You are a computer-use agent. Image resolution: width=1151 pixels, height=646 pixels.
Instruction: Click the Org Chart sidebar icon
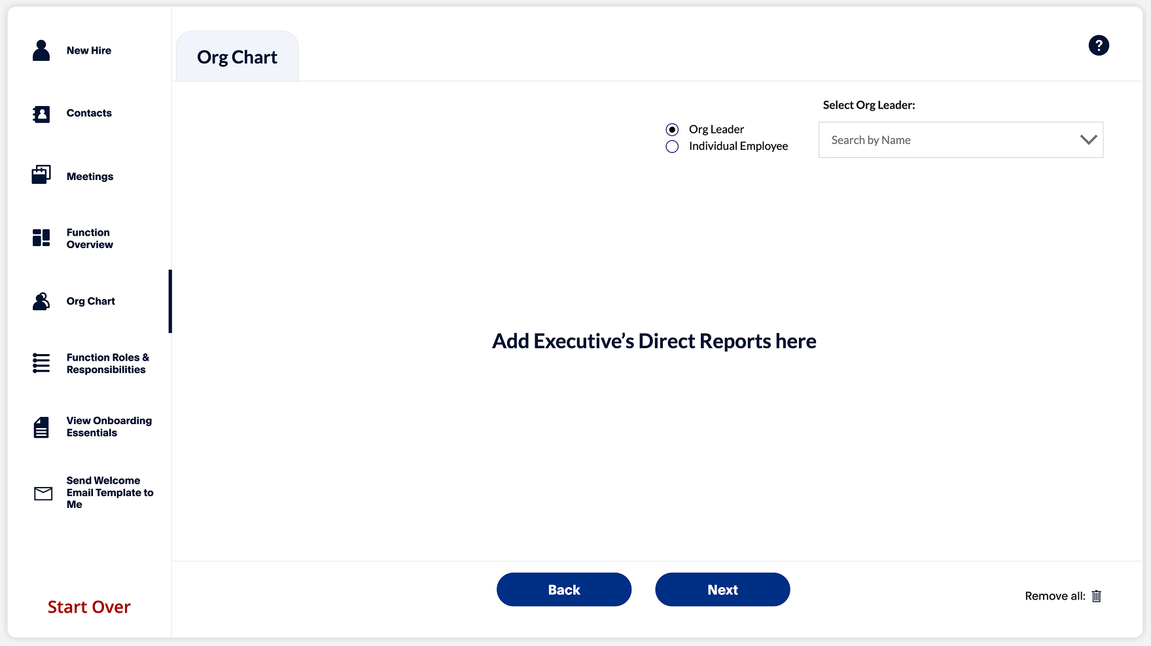41,301
